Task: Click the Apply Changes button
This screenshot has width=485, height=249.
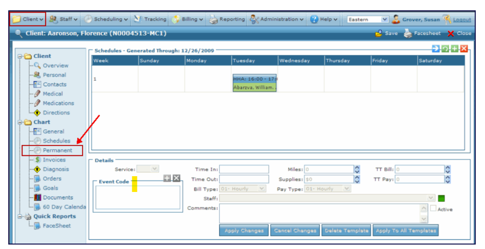Action: [x=244, y=230]
